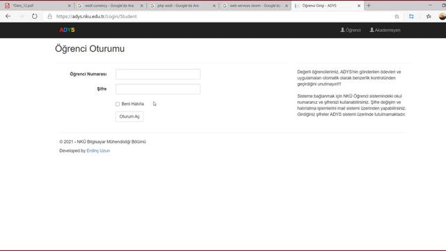
Task: Click the address bar URL
Action: coord(96,17)
